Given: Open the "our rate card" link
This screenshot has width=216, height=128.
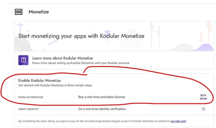Looking at the screenshot, I should pos(178,121).
